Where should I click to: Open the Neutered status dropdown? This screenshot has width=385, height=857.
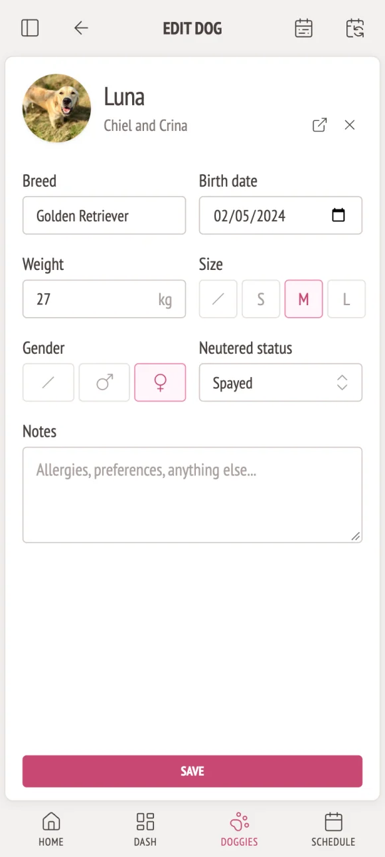[x=281, y=383]
